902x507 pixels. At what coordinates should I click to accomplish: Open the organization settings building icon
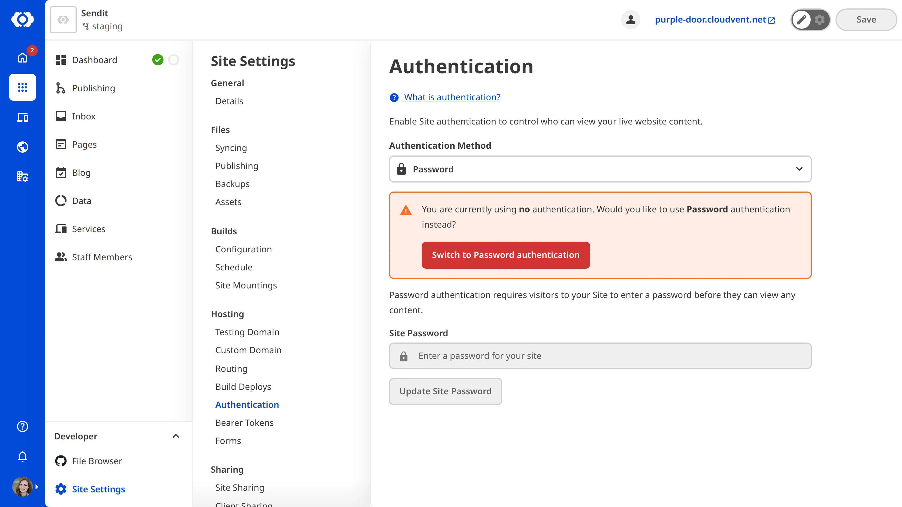[x=23, y=177]
